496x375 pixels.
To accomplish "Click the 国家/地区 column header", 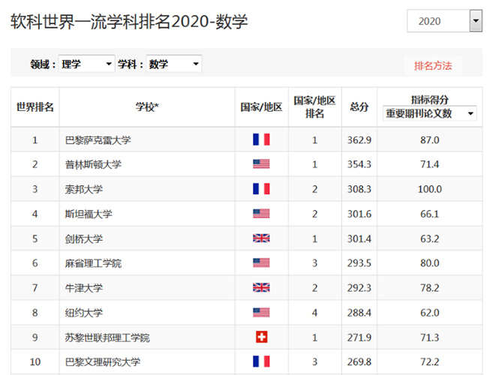I will tap(261, 106).
